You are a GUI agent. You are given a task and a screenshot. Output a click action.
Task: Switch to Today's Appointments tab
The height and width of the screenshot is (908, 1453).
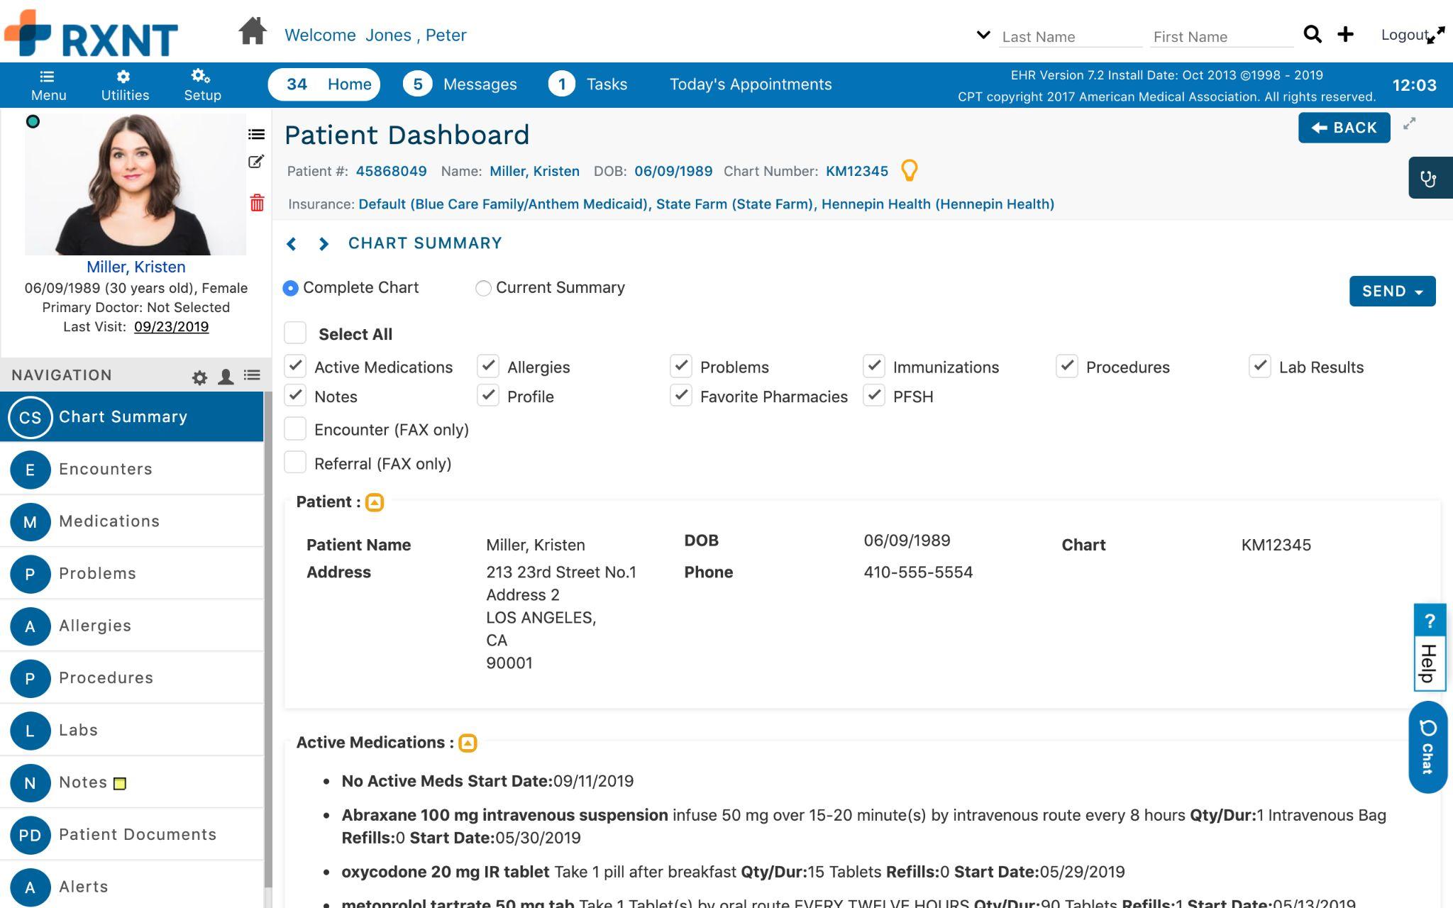coord(750,84)
